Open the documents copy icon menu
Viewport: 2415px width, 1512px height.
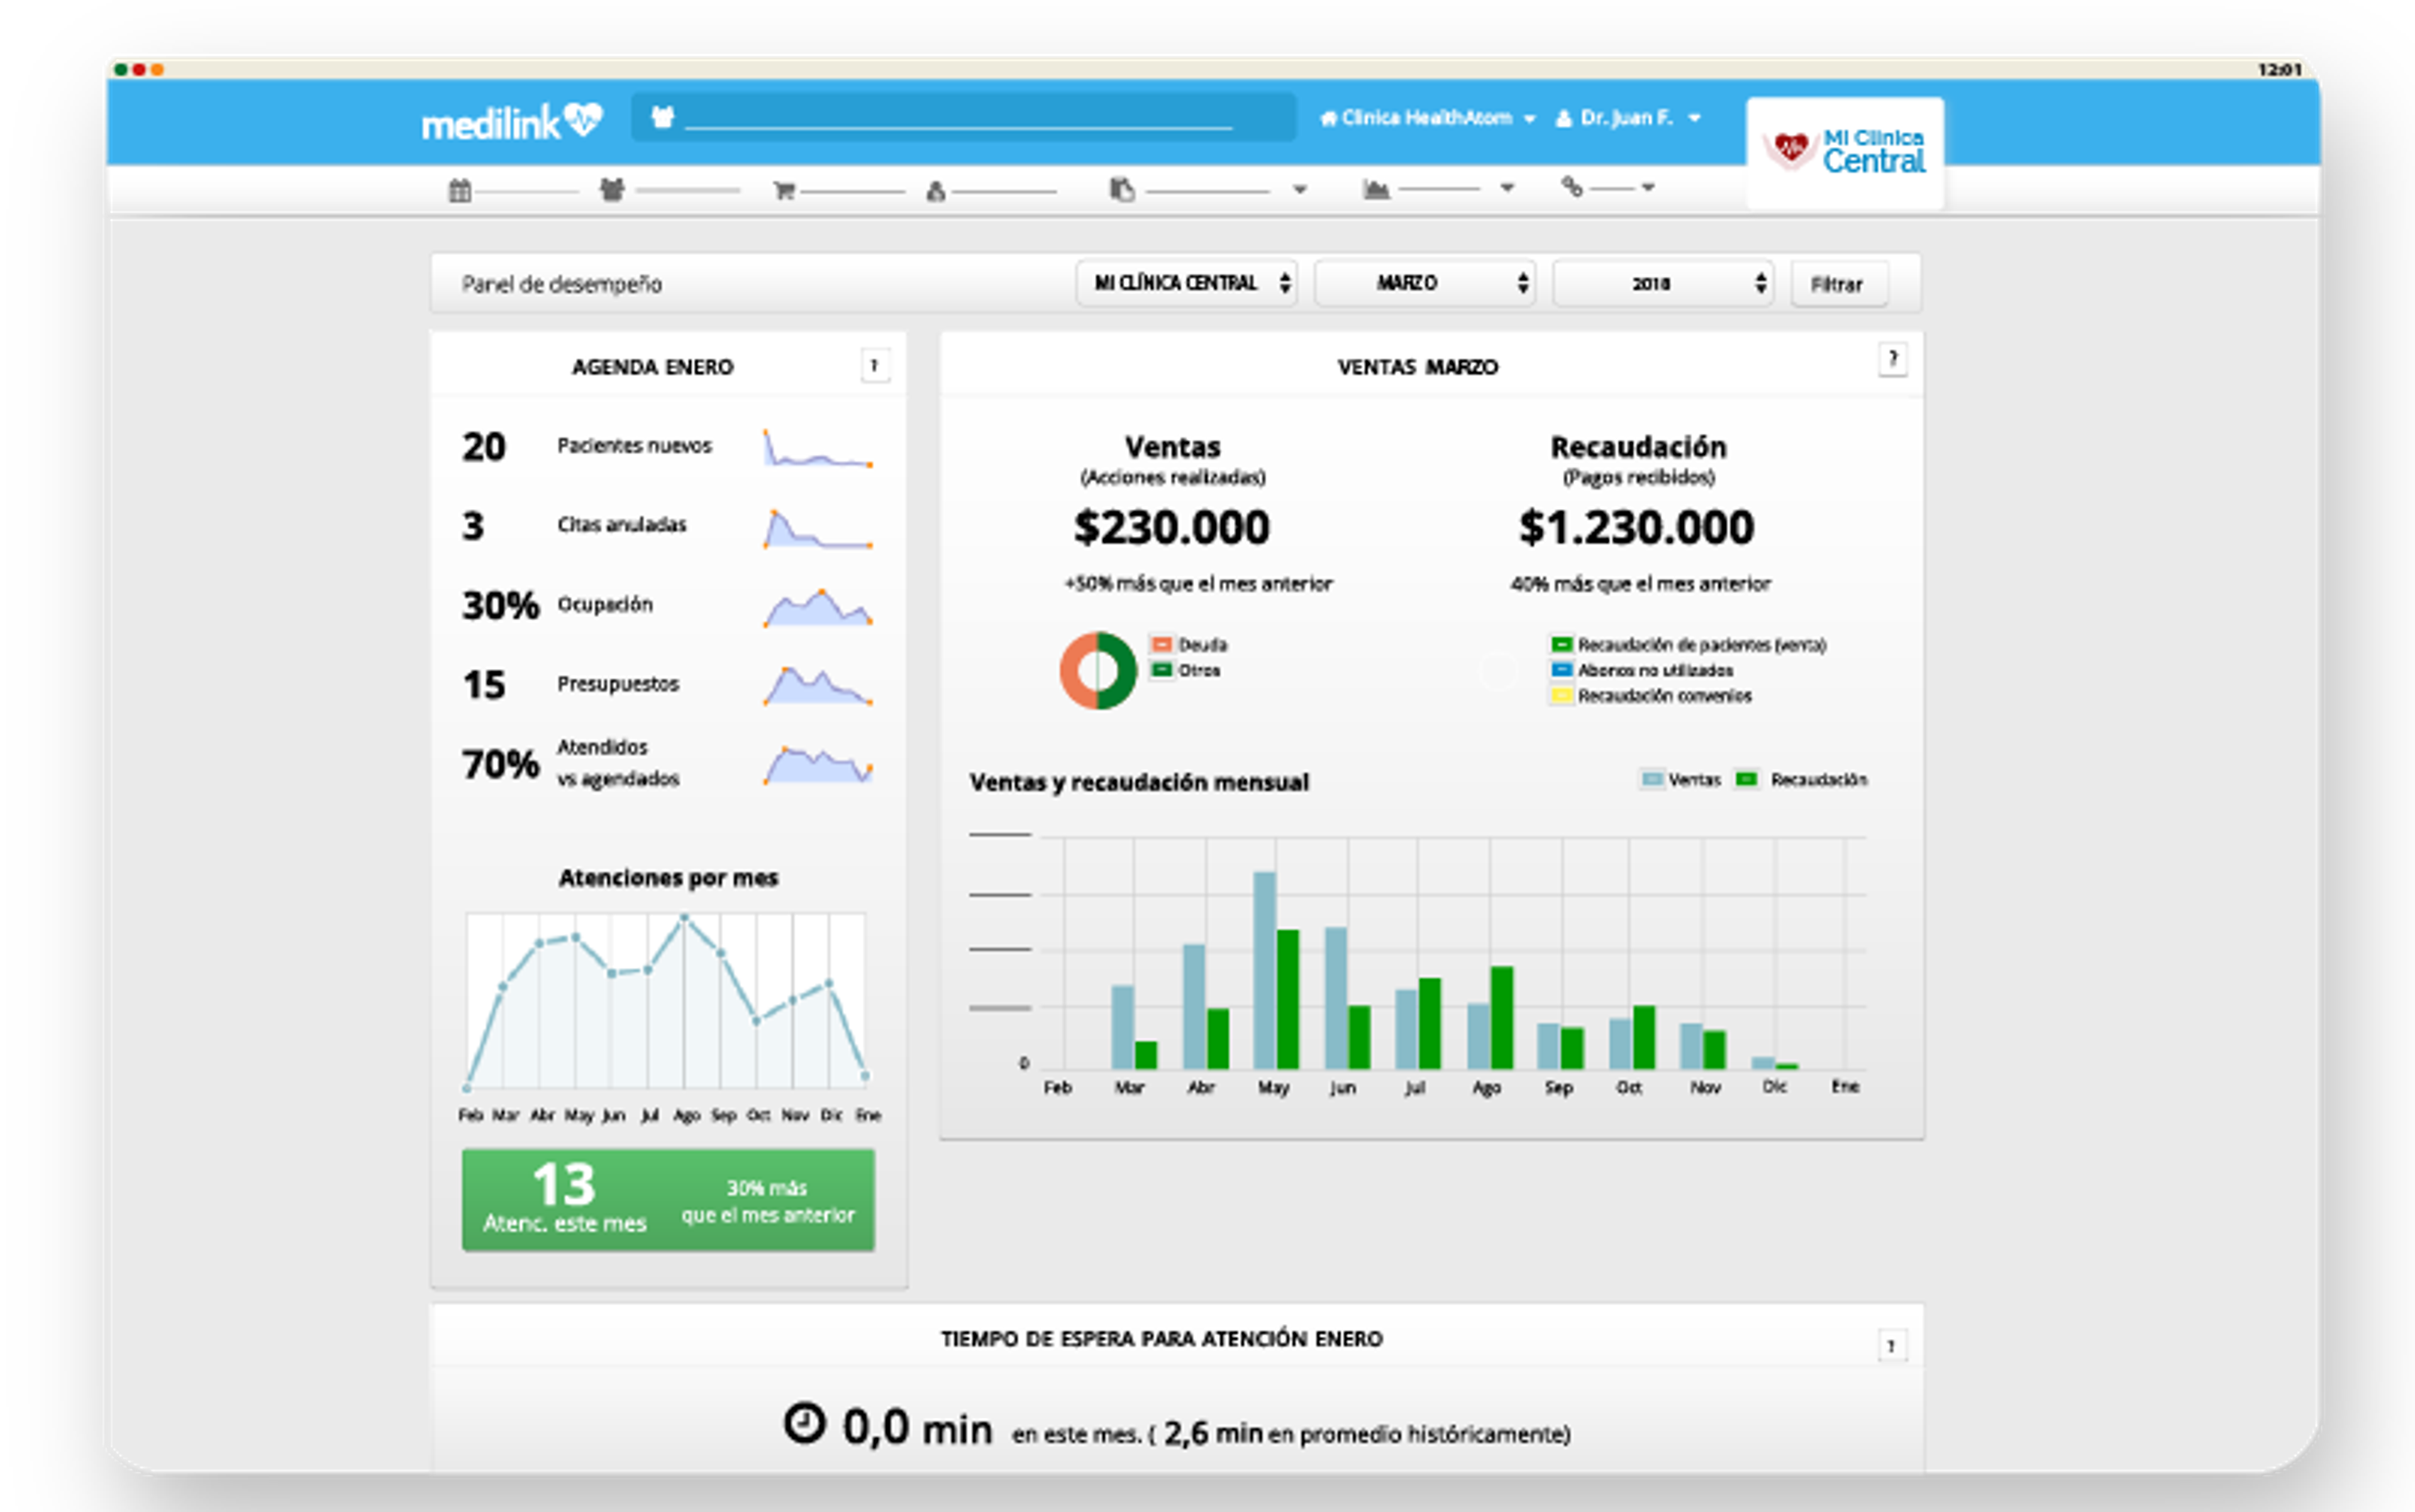pos(1121,189)
